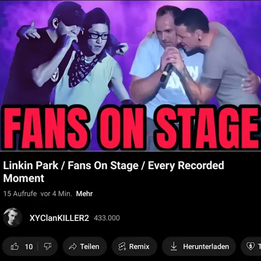The height and width of the screenshot is (261, 261).
Task: Open the XYClanKILLER2 channel avatar
Action: 13,217
